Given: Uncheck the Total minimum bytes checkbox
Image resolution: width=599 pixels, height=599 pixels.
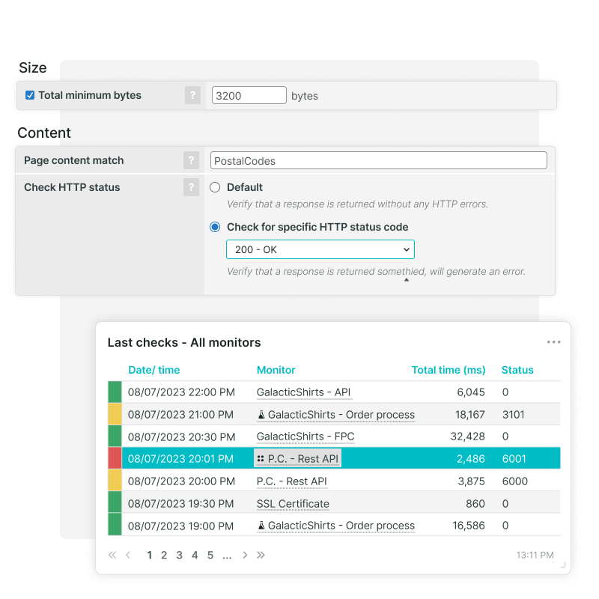Looking at the screenshot, I should pos(30,95).
